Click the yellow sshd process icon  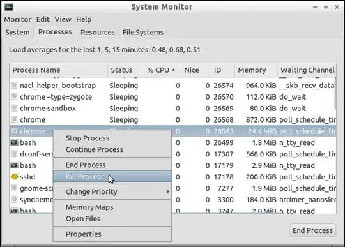click(x=15, y=177)
